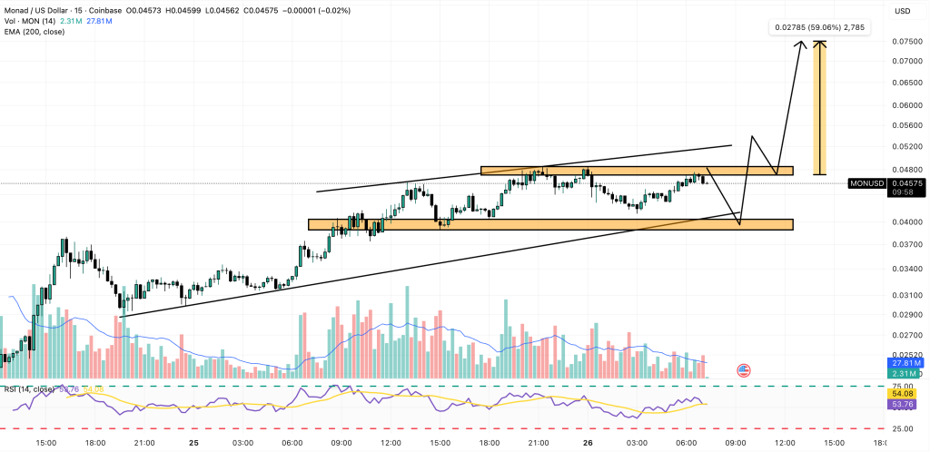Select the upward arrowhead of projection path
The width and height of the screenshot is (930, 452).
point(800,45)
